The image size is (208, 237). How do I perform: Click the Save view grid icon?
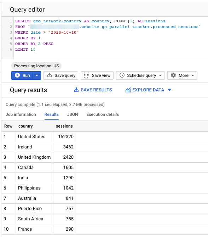pos(87,75)
